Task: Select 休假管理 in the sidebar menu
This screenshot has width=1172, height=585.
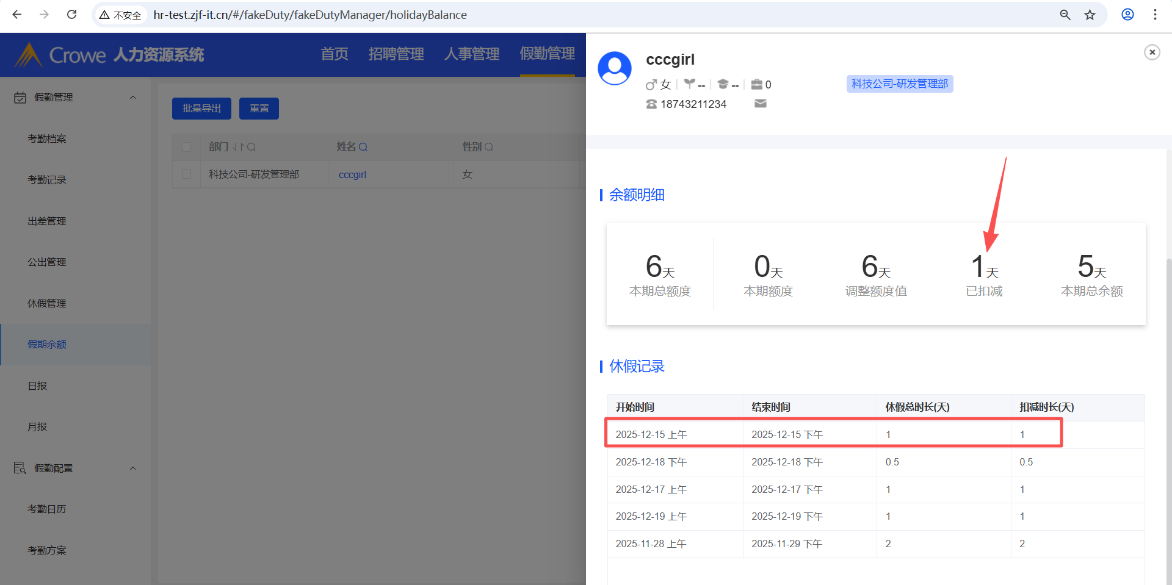Action: click(47, 303)
